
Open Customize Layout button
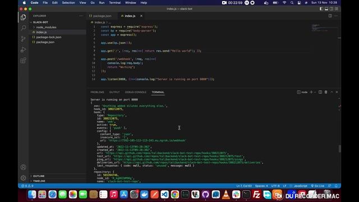coord(337,9)
